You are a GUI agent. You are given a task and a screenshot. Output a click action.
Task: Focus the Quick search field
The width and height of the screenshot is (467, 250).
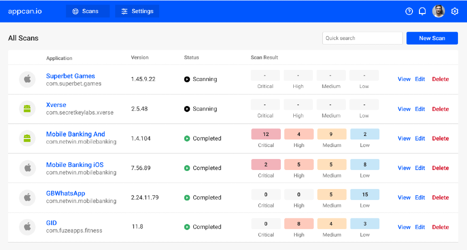click(x=362, y=38)
